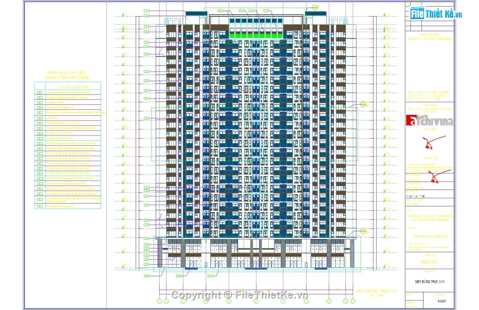
Task: Click the 'KIẾN TRÚC' label in title block
Action: (430, 262)
